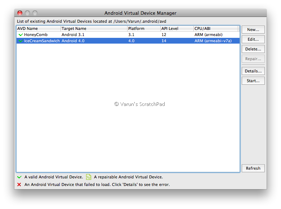This screenshot has width=281, height=209.
Task: Click the ARM (armeabi-v7a) cell
Action: pyautogui.click(x=213, y=41)
